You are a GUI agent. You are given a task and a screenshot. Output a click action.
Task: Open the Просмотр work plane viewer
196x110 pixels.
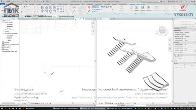tap(149, 8)
